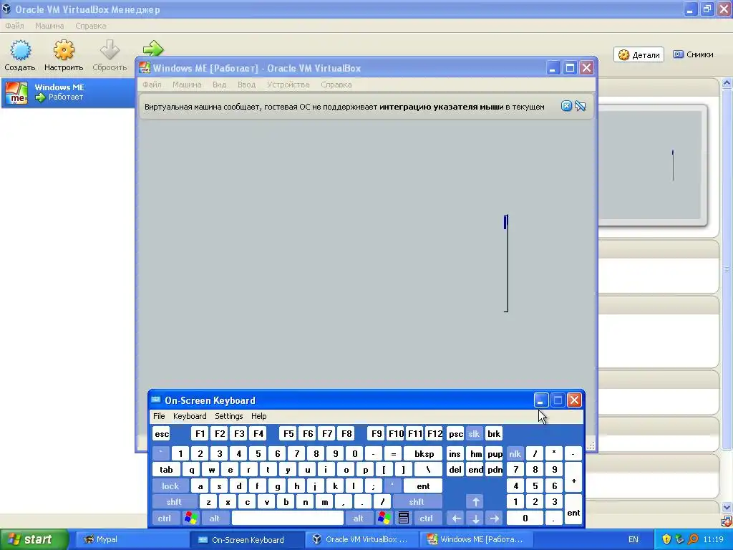Screen dimensions: 733x550
Task: Click the space bar key
Action: tap(288, 518)
